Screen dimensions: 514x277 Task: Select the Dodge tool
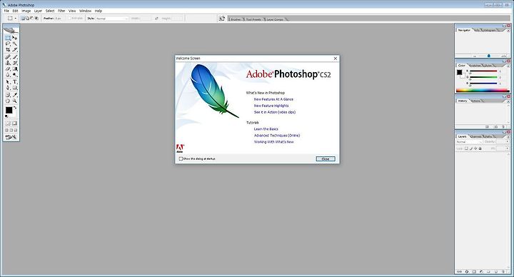14,75
